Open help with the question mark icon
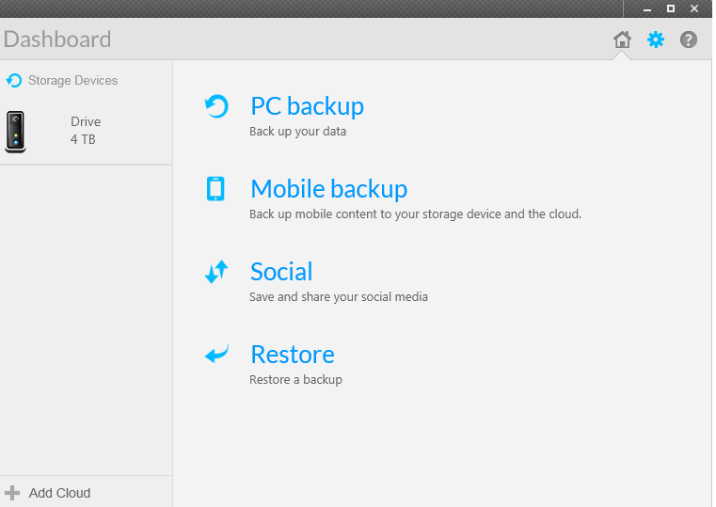The image size is (716, 507). (689, 40)
